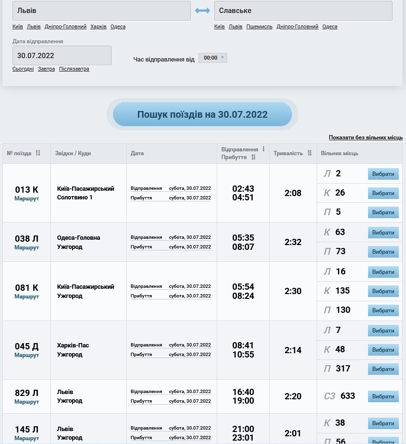Select СЗ class on train 829 Л
Image resolution: width=406 pixels, height=444 pixels.
pyautogui.click(x=383, y=396)
